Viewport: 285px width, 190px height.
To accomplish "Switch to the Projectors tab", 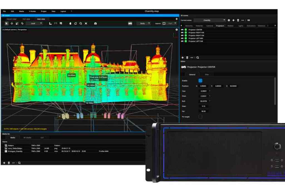I will [x=220, y=26].
